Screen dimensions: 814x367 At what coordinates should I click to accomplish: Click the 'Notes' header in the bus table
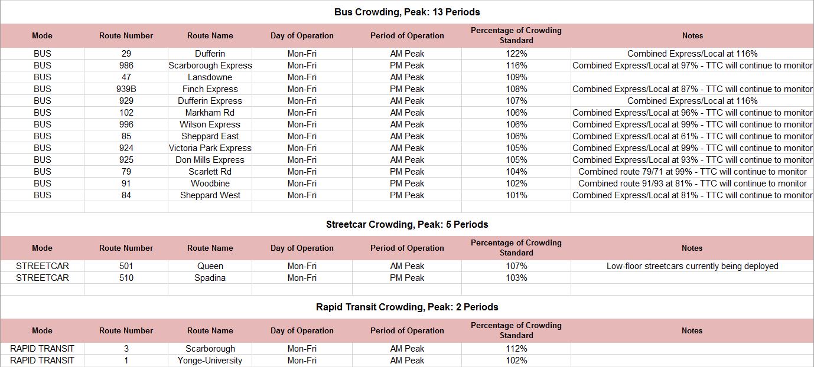coord(692,35)
